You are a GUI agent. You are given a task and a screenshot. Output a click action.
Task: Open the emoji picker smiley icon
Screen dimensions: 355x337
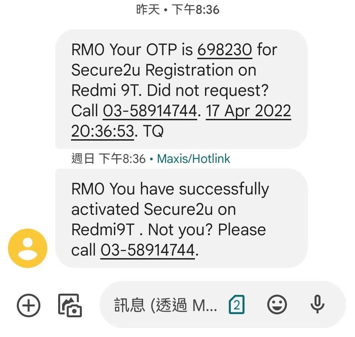point(277,304)
